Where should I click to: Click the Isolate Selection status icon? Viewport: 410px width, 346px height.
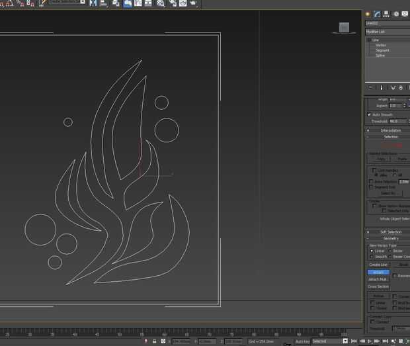[x=146, y=341]
